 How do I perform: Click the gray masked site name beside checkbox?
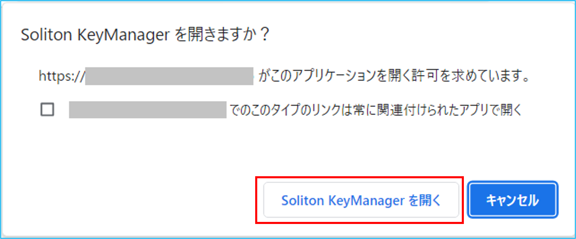coord(148,110)
